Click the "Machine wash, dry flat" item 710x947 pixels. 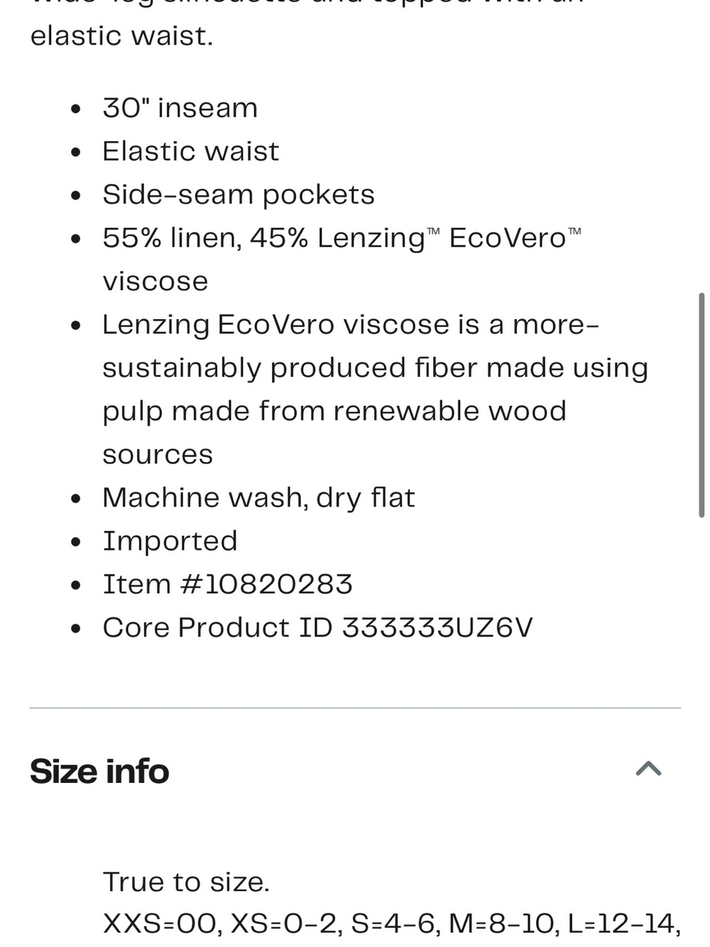point(259,499)
